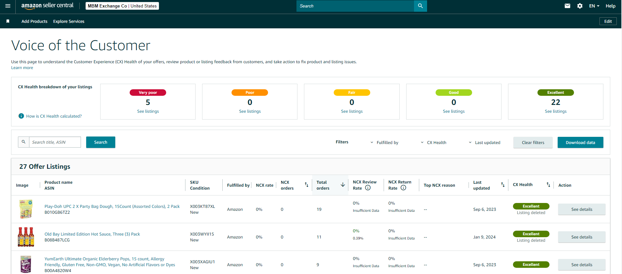
Task: Open Play-Doh Party Bag Dough product link
Action: (x=112, y=206)
